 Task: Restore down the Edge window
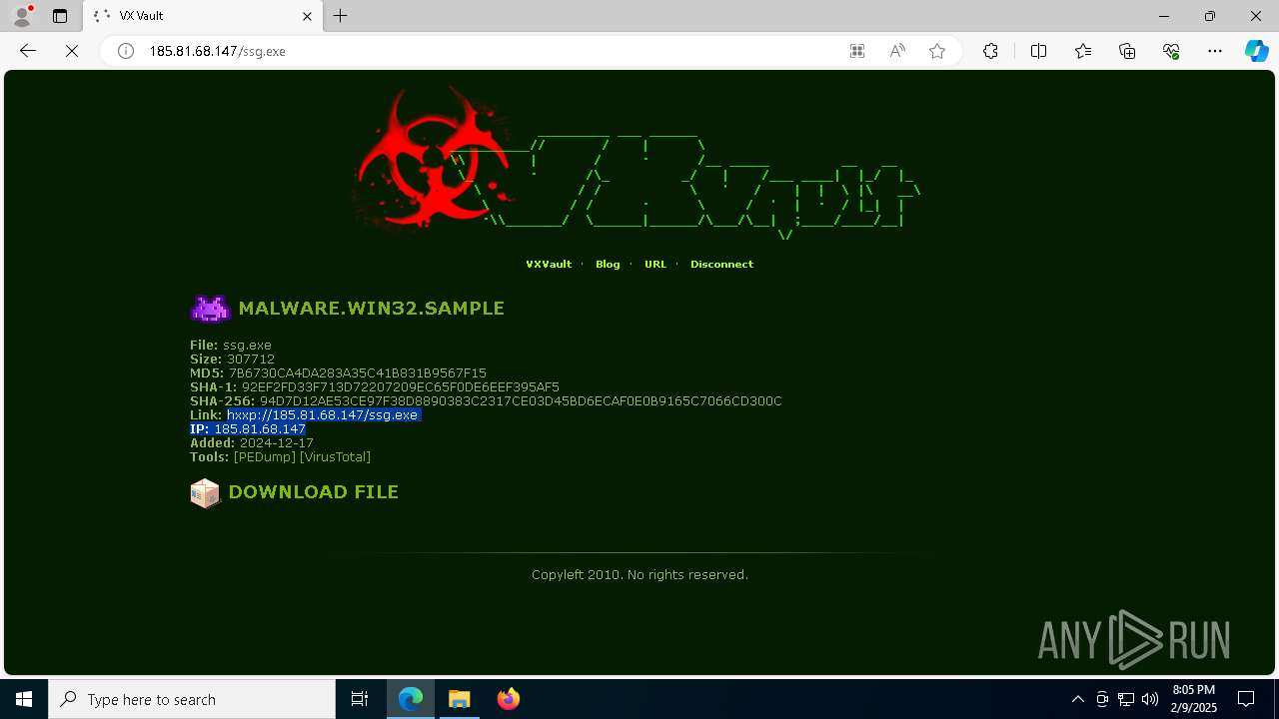1210,16
